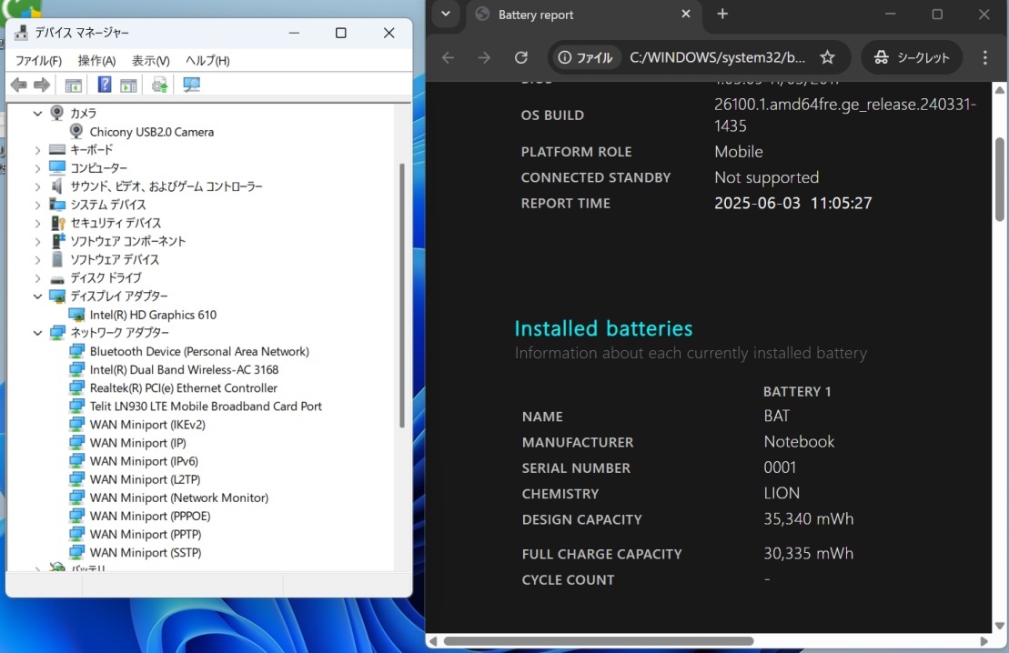Click the scroll-up arrow in browser page
Screen dimensions: 1009x653
coord(999,89)
